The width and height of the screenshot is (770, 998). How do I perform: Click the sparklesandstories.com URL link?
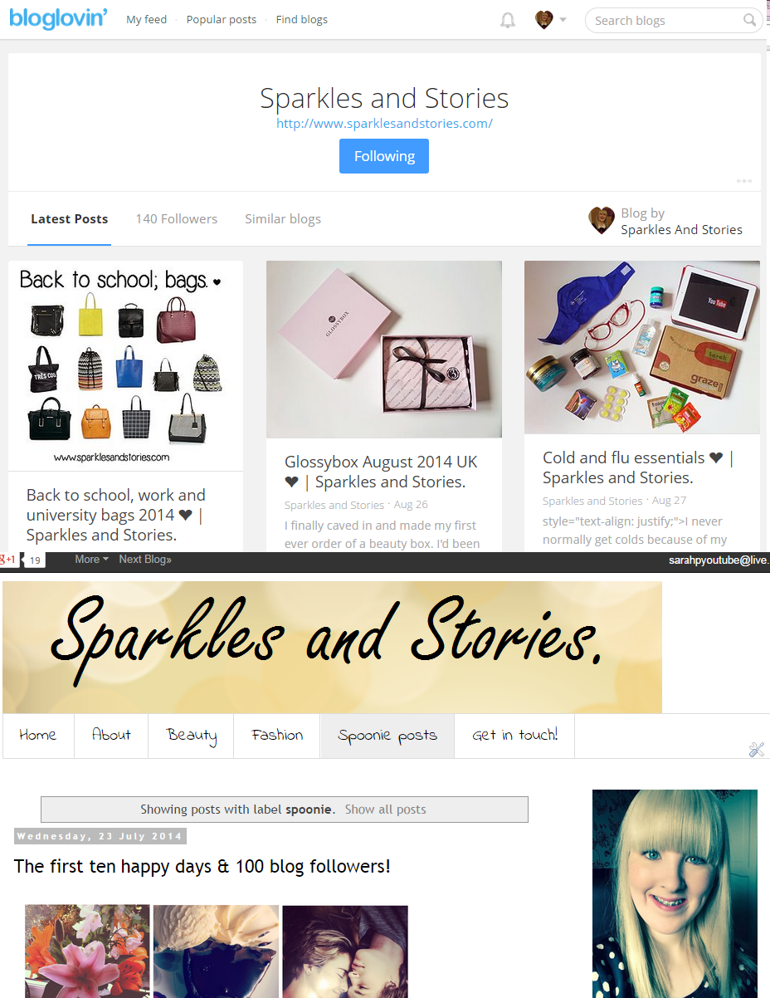point(385,124)
